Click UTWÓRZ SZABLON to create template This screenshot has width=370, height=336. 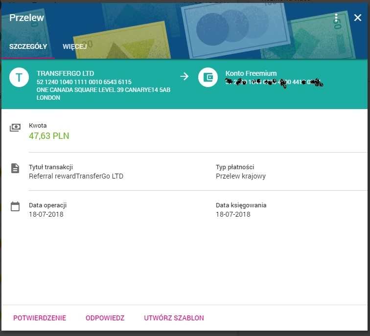pos(174,318)
